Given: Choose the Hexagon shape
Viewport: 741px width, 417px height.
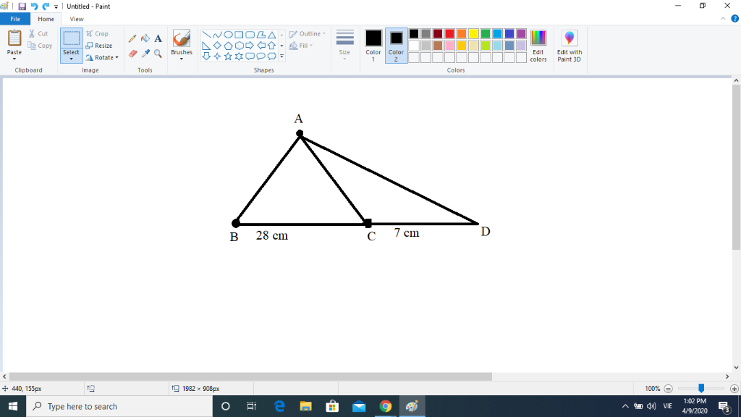Looking at the screenshot, I should (239, 46).
